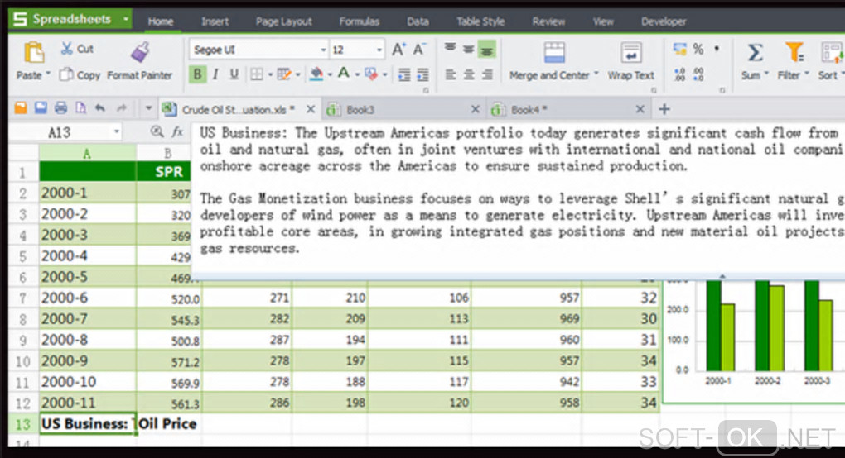The image size is (845, 458).
Task: Open the font size dropdown
Action: (x=379, y=50)
